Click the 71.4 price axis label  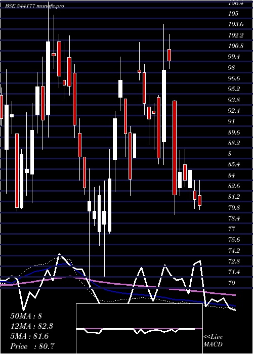click(234, 272)
